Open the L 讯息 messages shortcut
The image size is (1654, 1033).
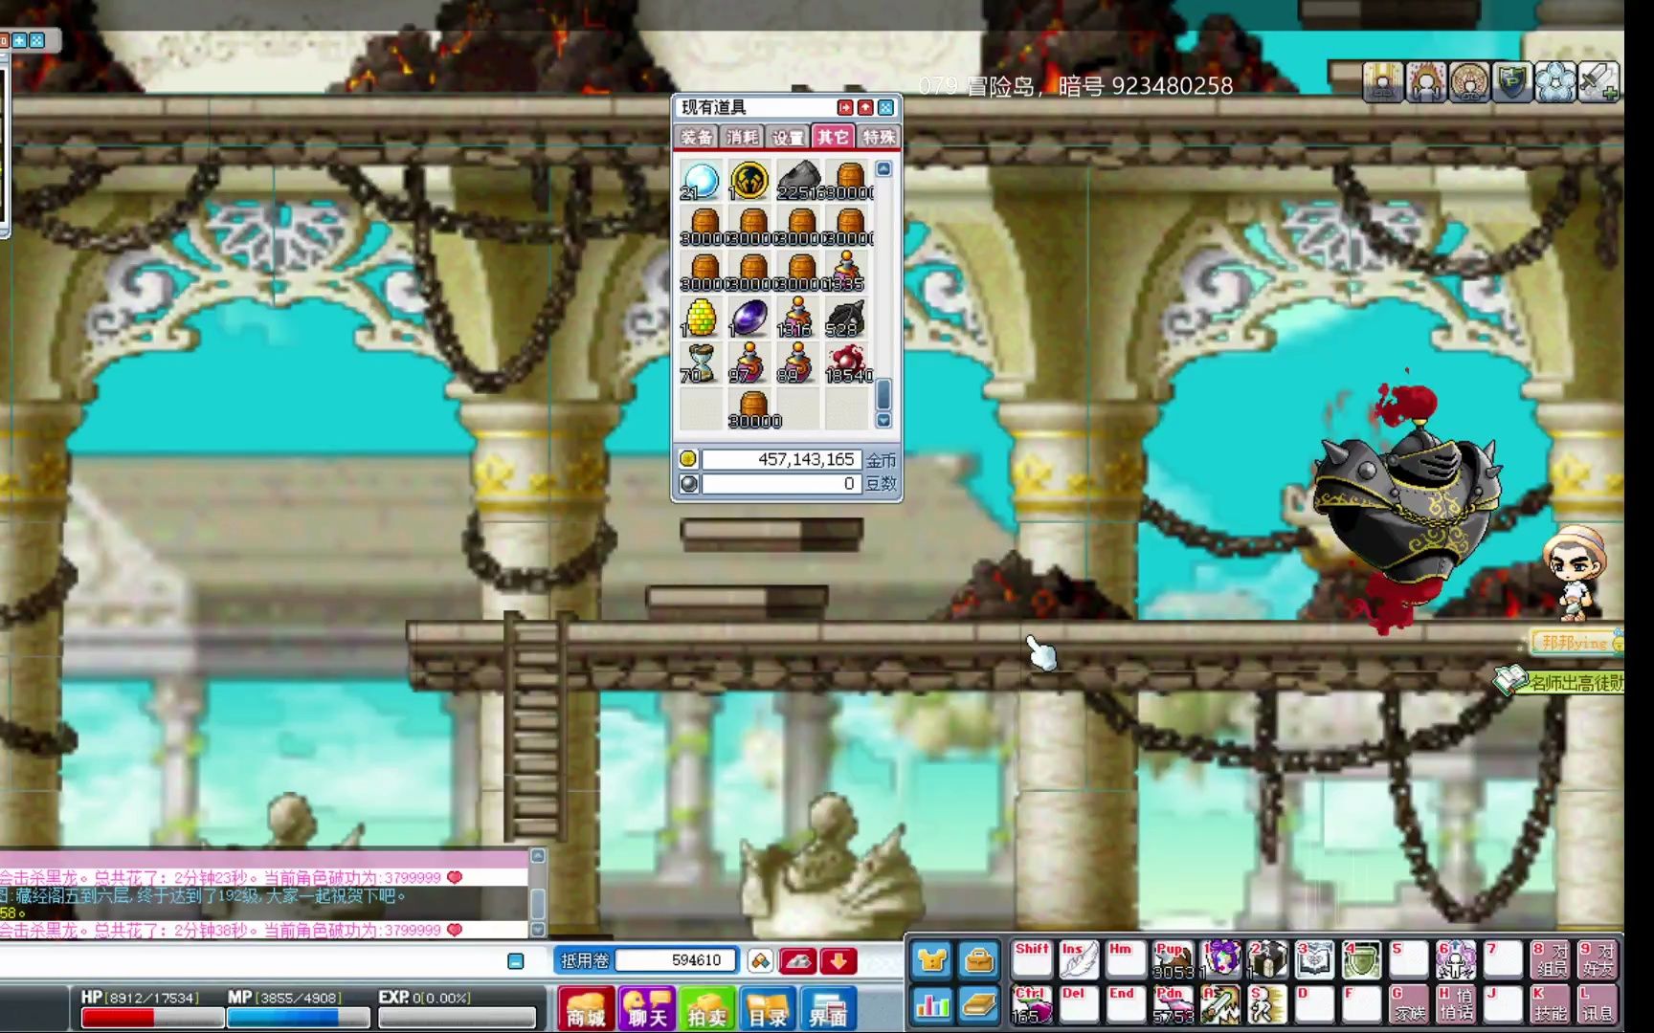point(1597,1005)
